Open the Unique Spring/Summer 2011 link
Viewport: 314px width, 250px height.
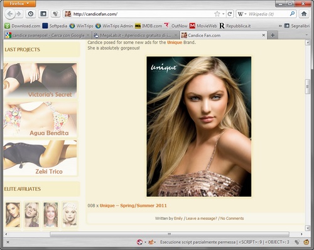[133, 206]
